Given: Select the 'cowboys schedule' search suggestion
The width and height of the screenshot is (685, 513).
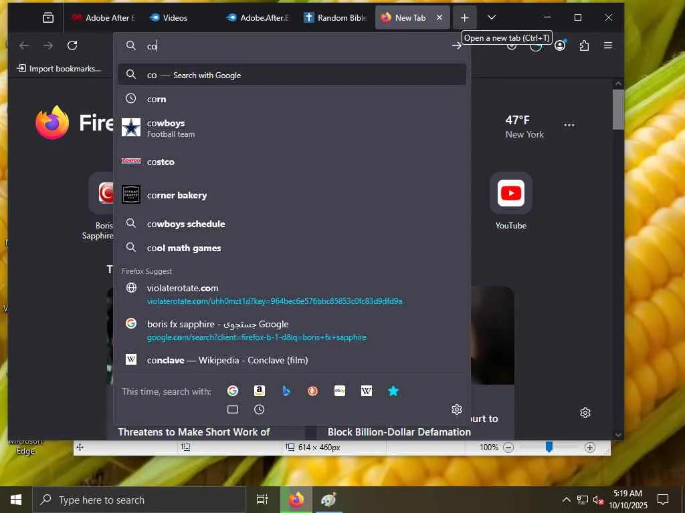Looking at the screenshot, I should (292, 224).
